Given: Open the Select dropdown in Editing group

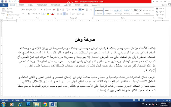Looking at the screenshot, I should coord(160,15).
